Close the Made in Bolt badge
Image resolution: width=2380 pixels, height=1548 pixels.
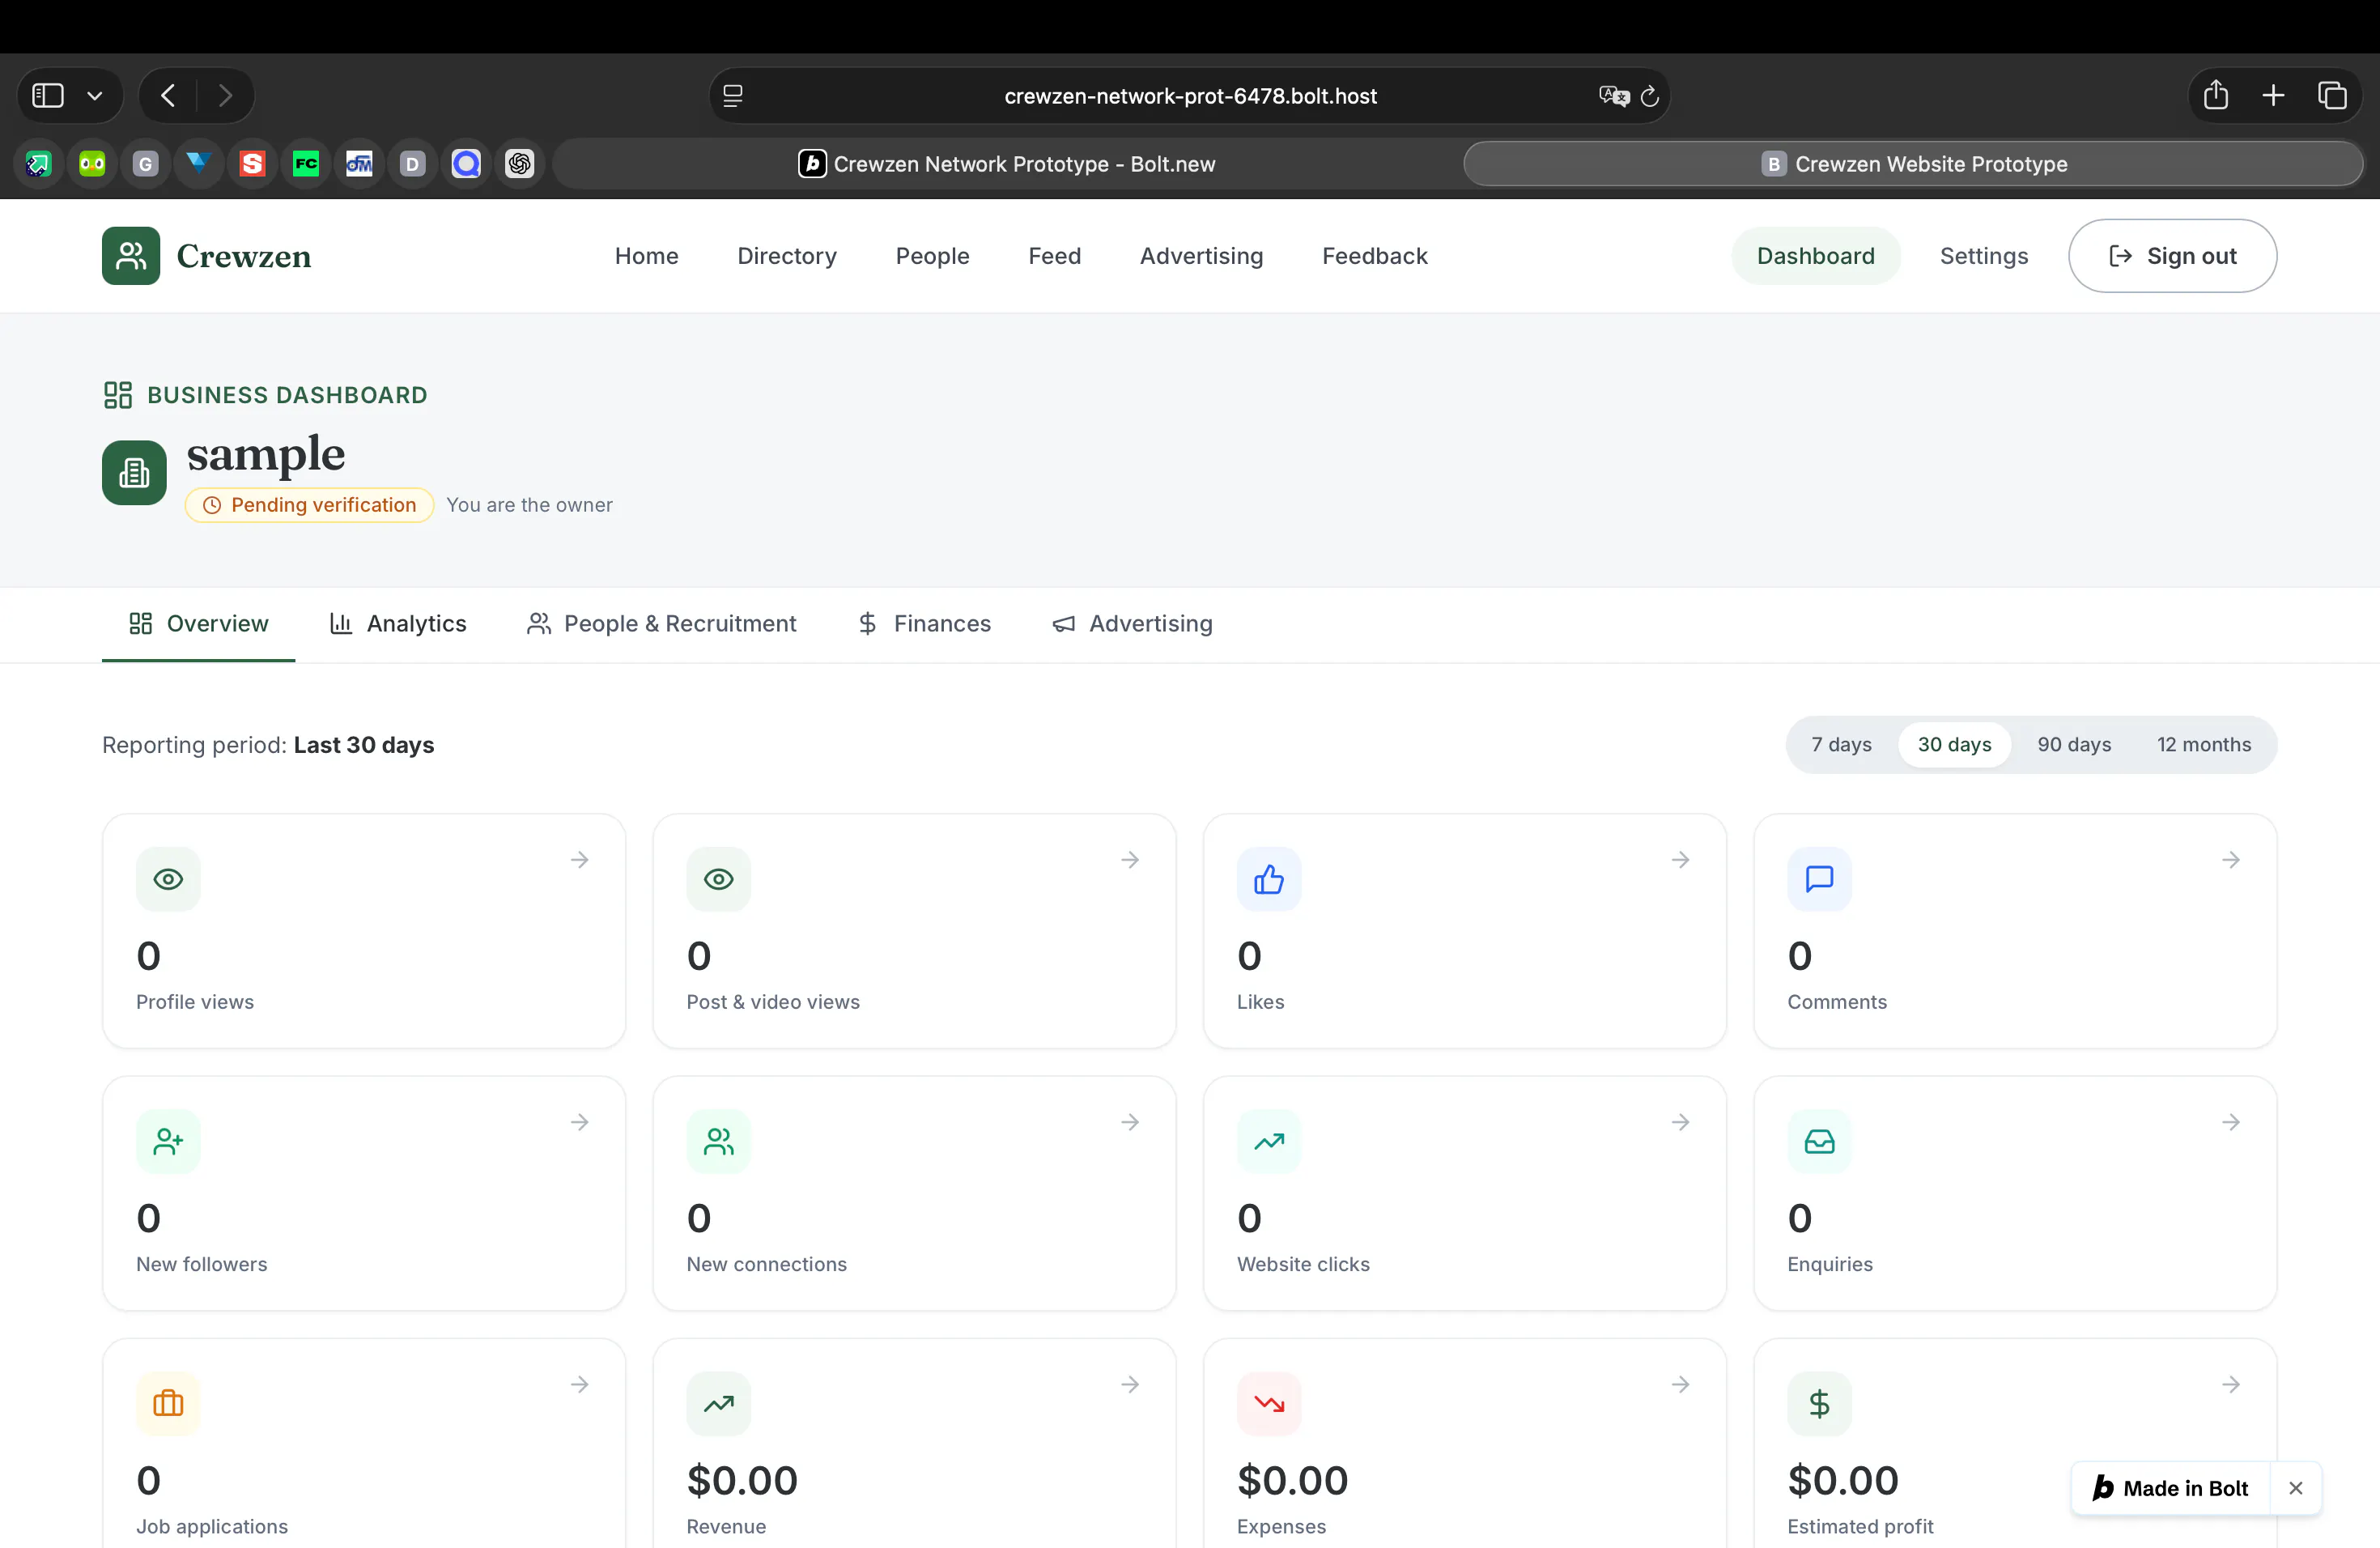click(2296, 1488)
